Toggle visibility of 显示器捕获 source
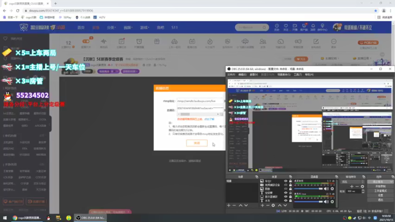 [286, 196]
